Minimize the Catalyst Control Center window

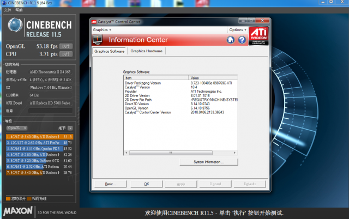(243, 21)
